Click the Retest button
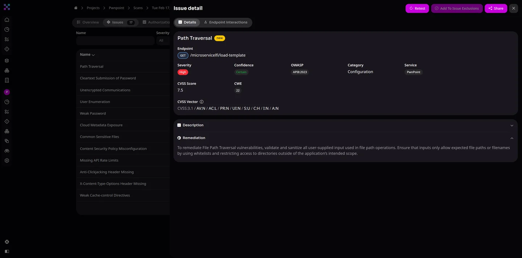Viewport: 522px width, 258px height. (x=417, y=8)
